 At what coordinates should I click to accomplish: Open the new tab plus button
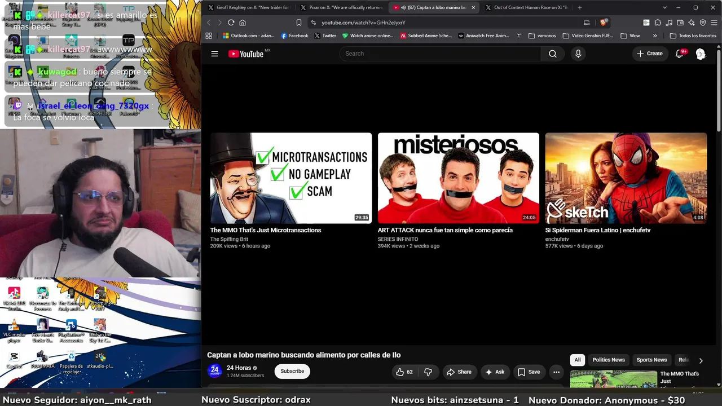(x=579, y=7)
